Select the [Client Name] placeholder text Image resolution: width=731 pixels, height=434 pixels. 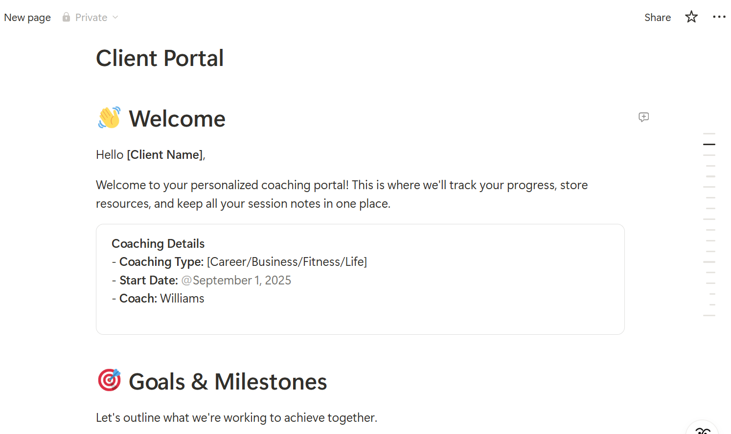164,154
